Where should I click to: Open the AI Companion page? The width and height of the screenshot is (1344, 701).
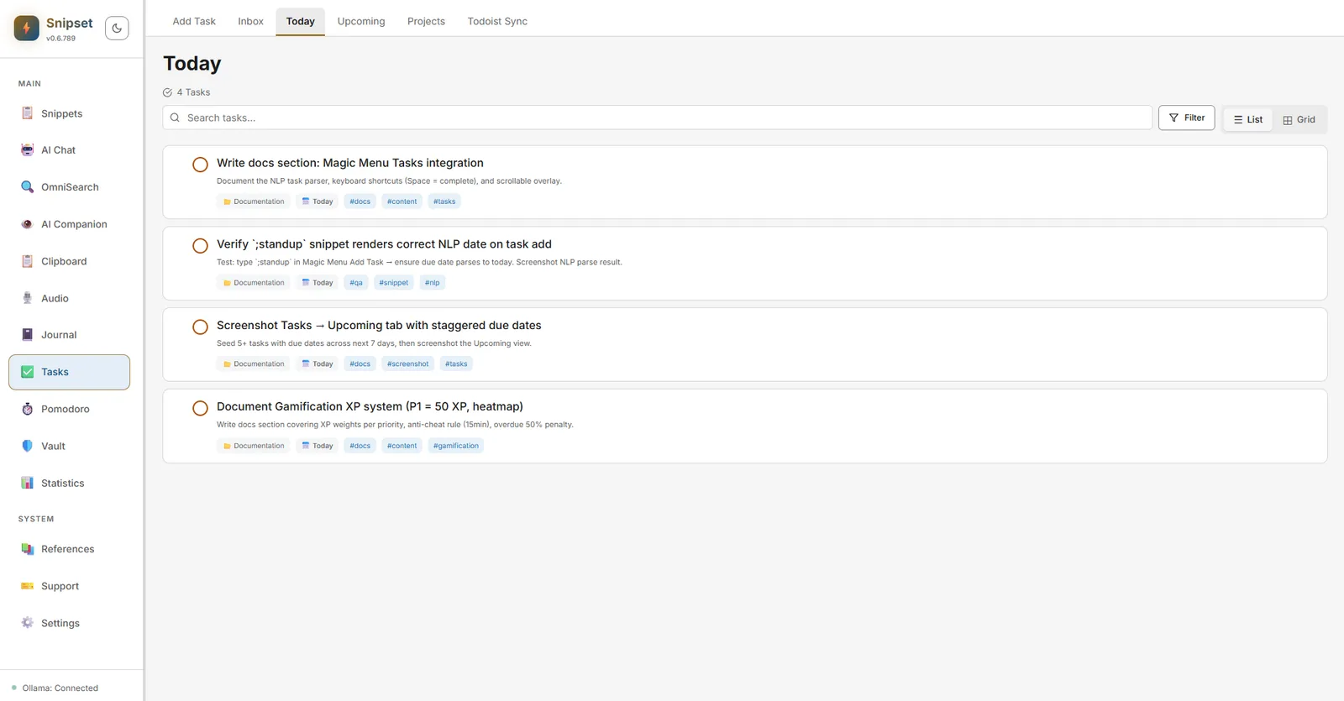click(69, 224)
